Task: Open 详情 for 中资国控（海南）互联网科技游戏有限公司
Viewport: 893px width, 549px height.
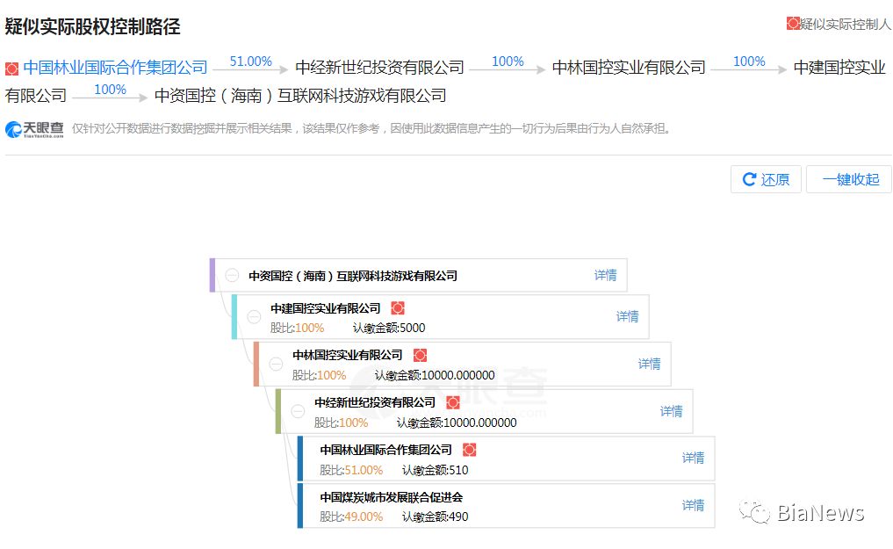Action: click(x=605, y=276)
